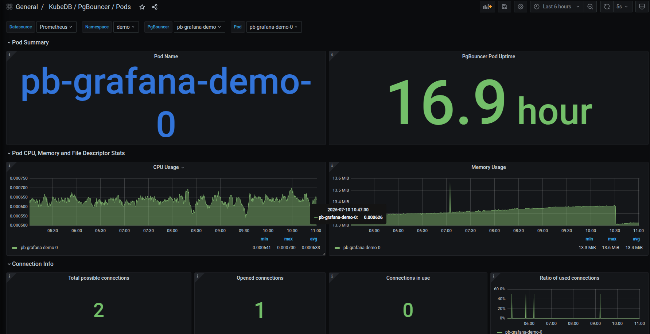
Task: Sort Memory Usage legend by max
Action: tap(612, 239)
